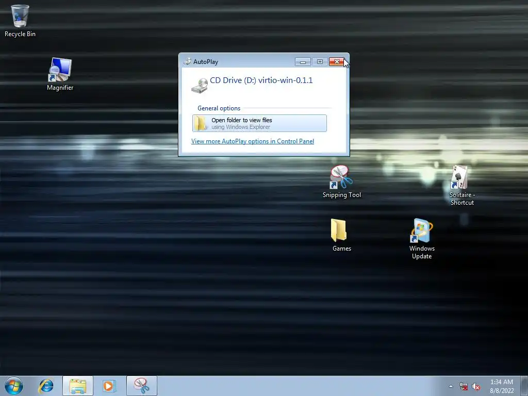
Task: Show hidden system tray icons arrow
Action: [x=451, y=386]
